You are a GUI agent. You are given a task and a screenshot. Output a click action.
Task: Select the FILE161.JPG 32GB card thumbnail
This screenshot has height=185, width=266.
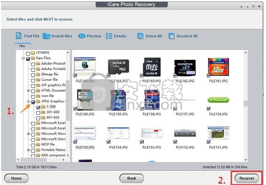click(x=218, y=67)
